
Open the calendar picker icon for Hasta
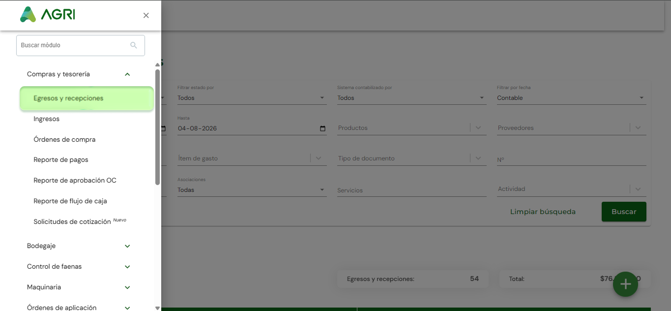(322, 128)
